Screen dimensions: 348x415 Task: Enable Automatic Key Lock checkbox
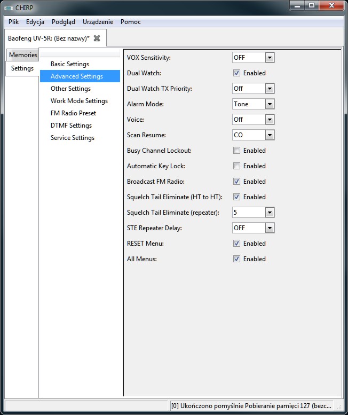[x=236, y=166]
